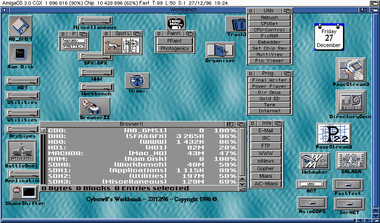The height and width of the screenshot is (223, 380).
Task: Open mNews from Inte panel
Action: point(266,161)
